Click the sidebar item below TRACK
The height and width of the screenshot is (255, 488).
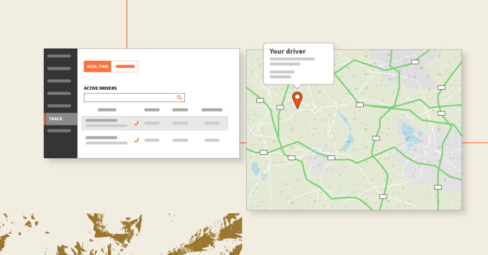pos(59,131)
